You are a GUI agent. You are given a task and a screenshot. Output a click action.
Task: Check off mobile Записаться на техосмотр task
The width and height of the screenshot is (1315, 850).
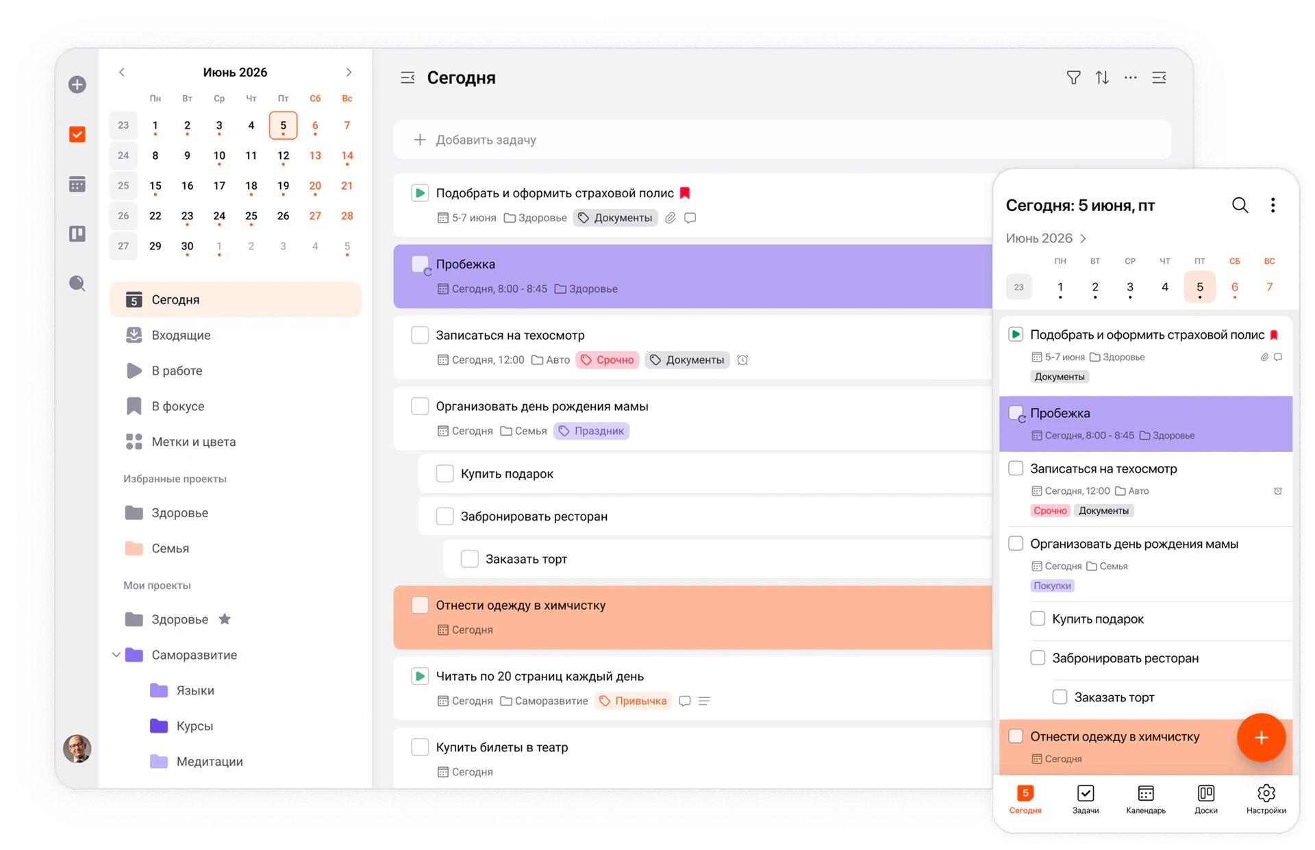1016,468
